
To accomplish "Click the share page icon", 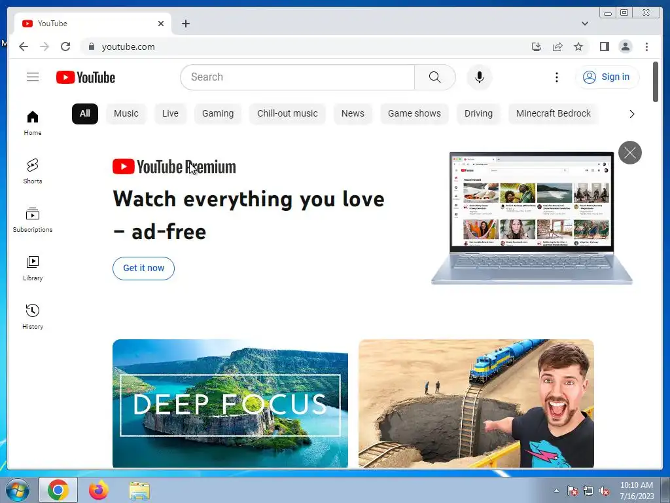I will pos(557,47).
